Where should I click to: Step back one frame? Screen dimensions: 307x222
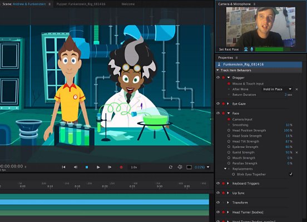coord(76,167)
